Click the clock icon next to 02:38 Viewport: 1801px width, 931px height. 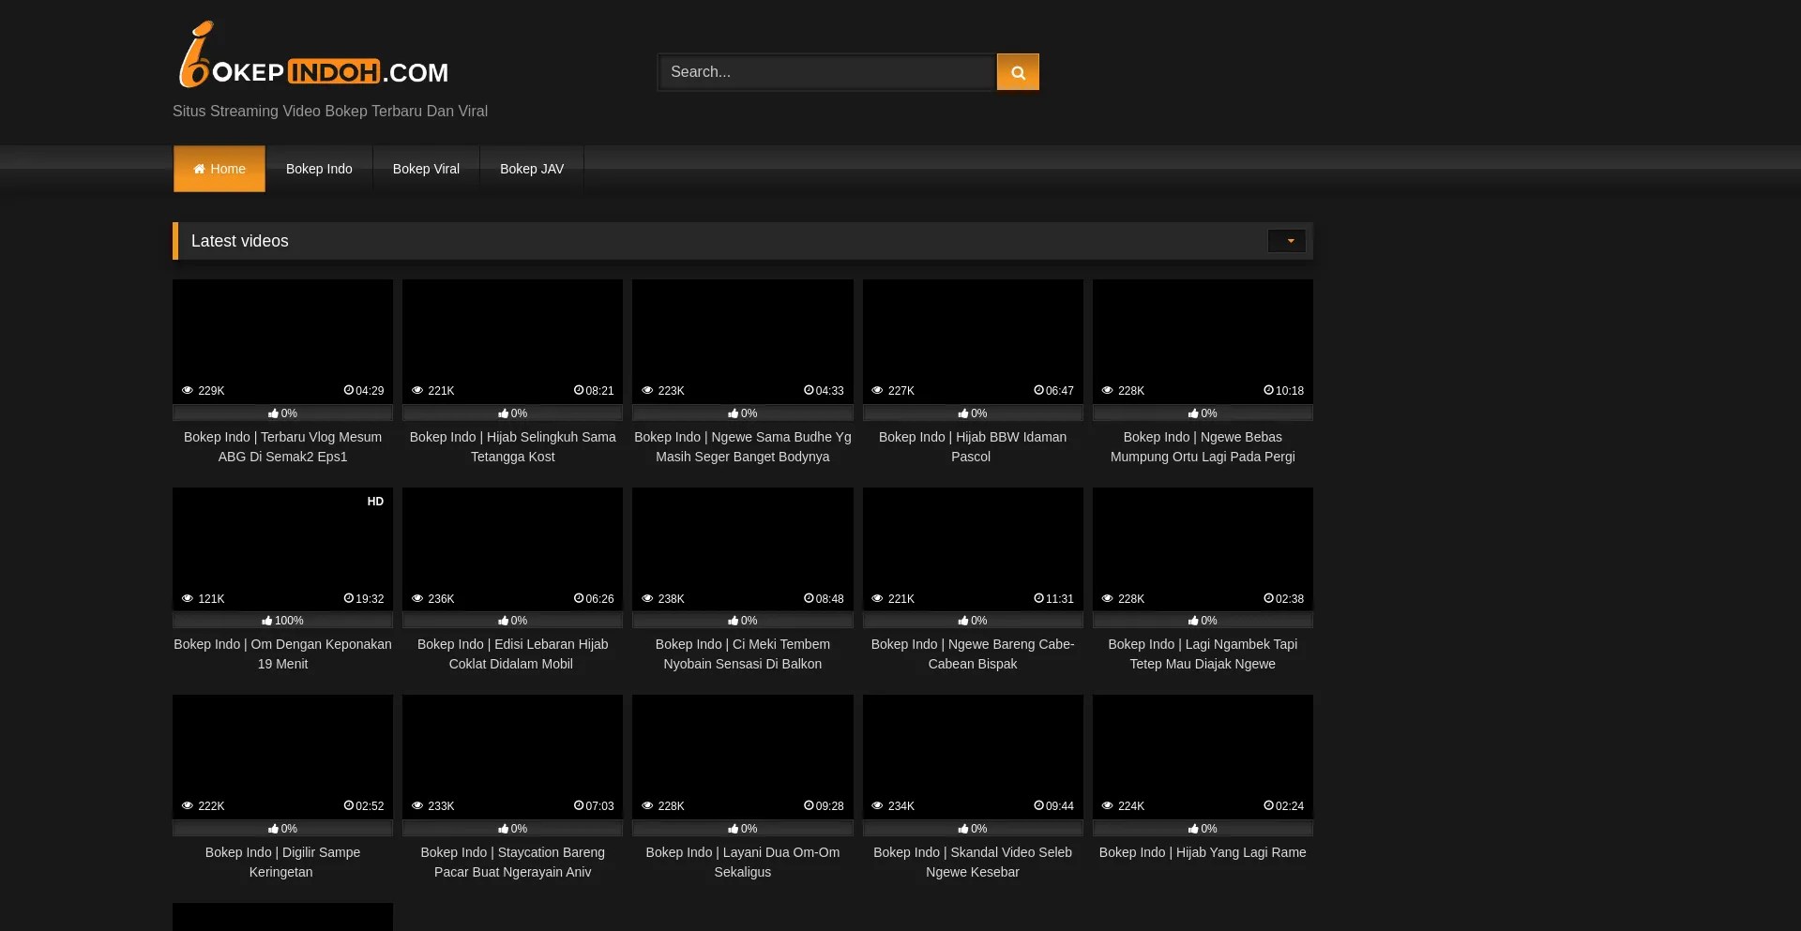coord(1269,599)
